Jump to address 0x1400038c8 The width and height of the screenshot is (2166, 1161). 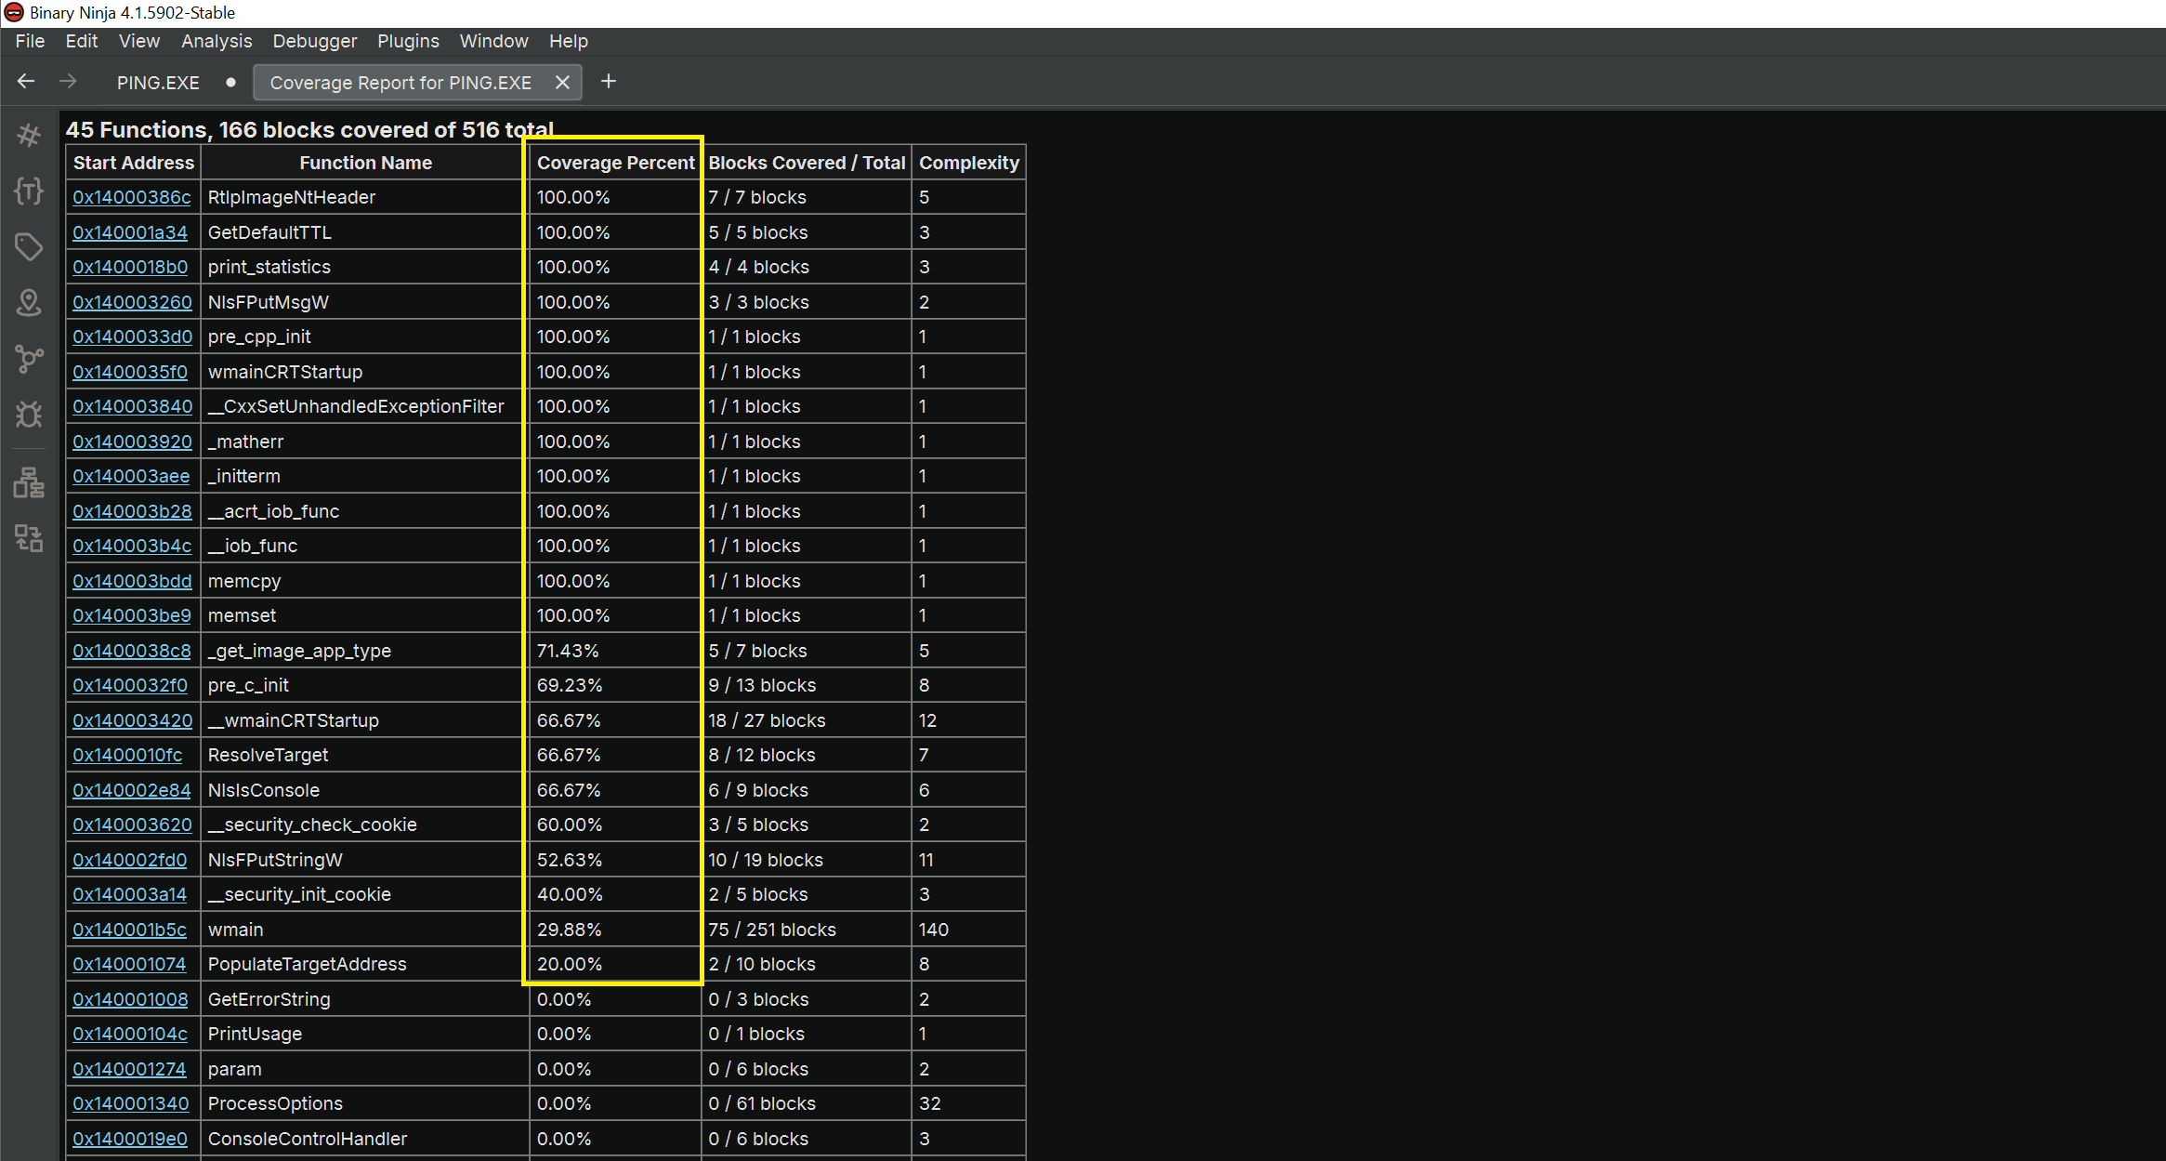(x=132, y=651)
